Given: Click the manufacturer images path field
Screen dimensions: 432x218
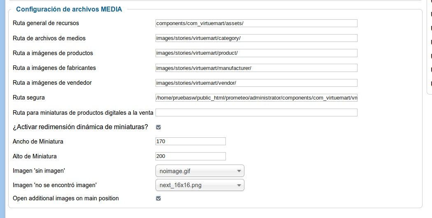Looking at the screenshot, I should coord(256,68).
